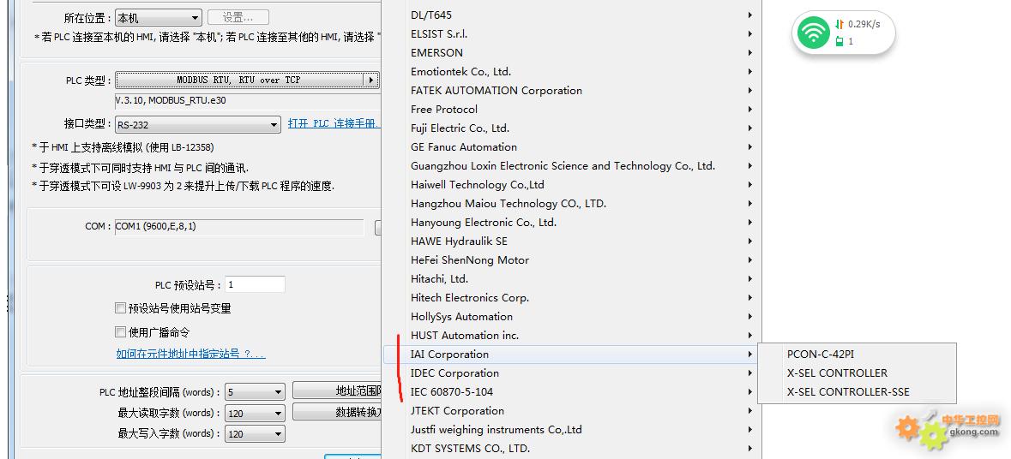
Task: Choose X-SEL CONTROLLER-SSE from submenu
Action: pos(857,391)
